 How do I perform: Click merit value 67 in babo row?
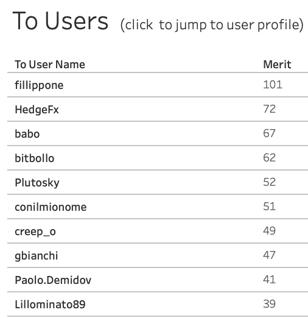tap(269, 133)
